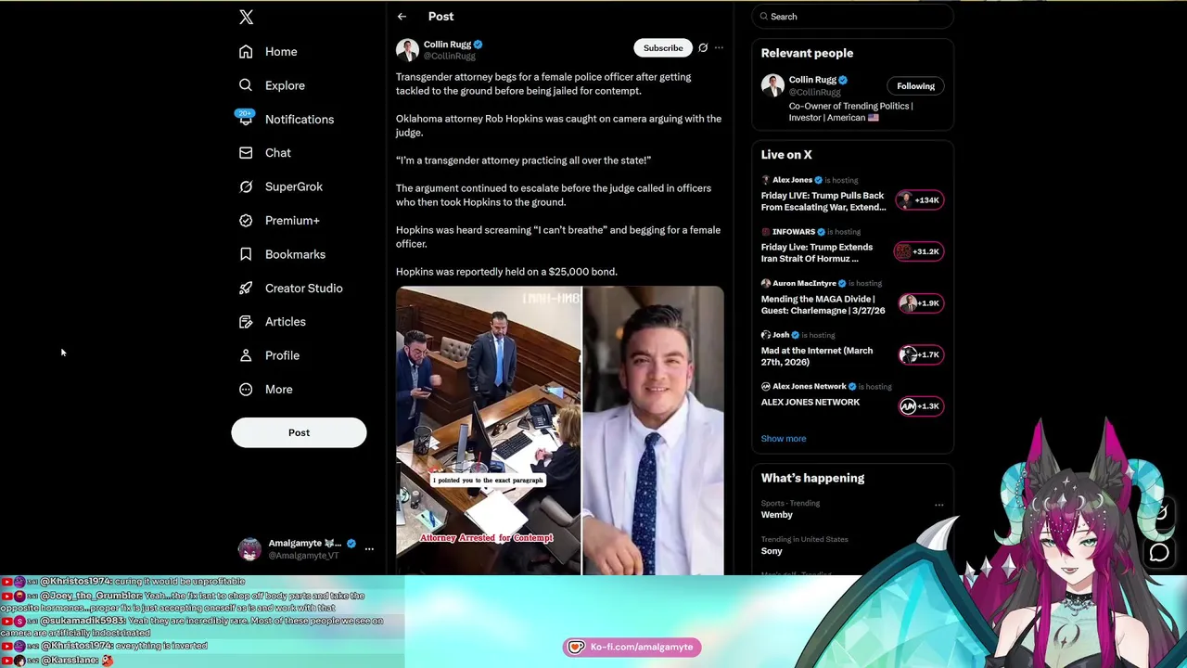Open the Notifications bell icon
This screenshot has height=668, width=1187.
(x=246, y=119)
